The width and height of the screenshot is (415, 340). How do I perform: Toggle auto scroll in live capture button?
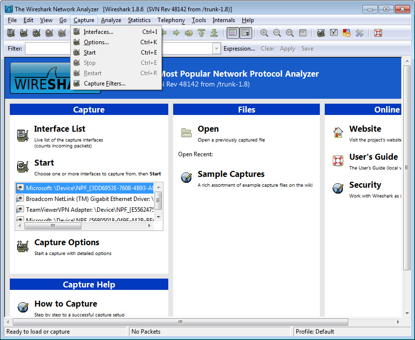pos(245,33)
